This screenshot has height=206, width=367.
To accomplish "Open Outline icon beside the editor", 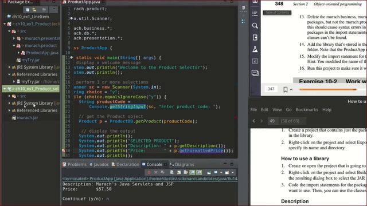I will [243, 21].
